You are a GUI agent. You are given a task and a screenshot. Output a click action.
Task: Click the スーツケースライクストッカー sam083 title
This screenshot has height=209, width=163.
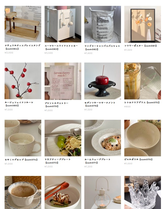pos(61,48)
